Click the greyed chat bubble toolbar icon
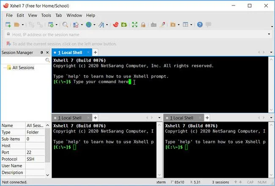 click(208, 25)
